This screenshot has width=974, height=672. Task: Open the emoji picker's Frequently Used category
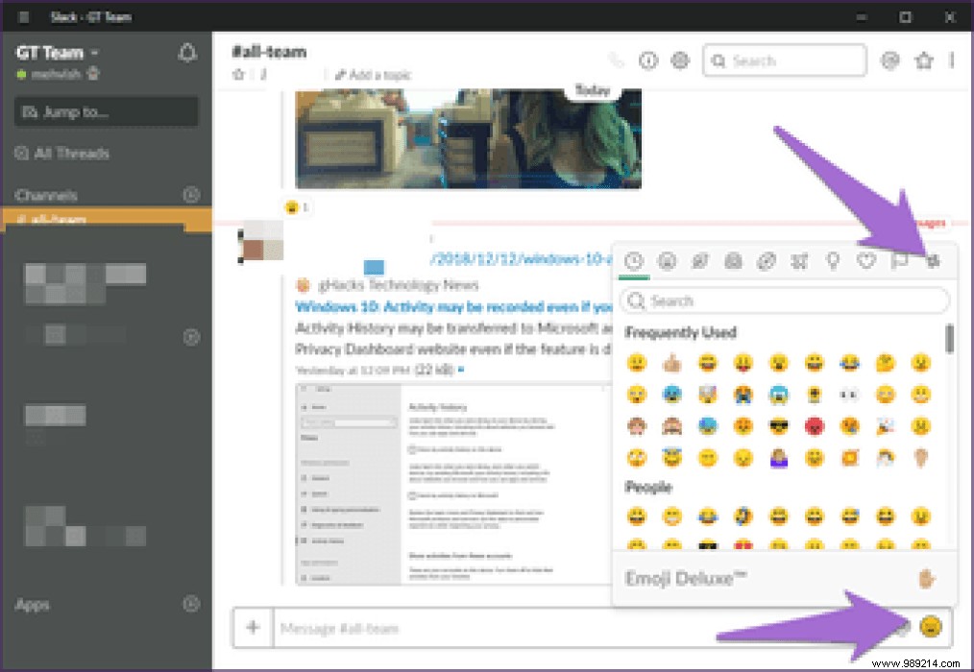(634, 260)
